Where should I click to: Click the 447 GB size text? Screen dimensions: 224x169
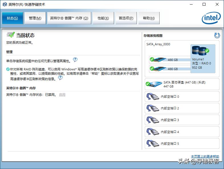click(x=168, y=86)
